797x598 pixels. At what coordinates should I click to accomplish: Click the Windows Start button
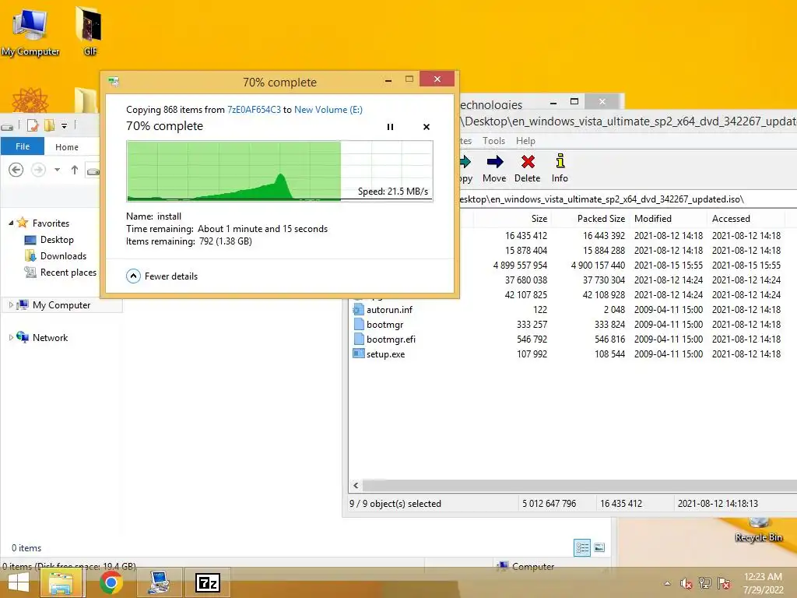pyautogui.click(x=19, y=582)
